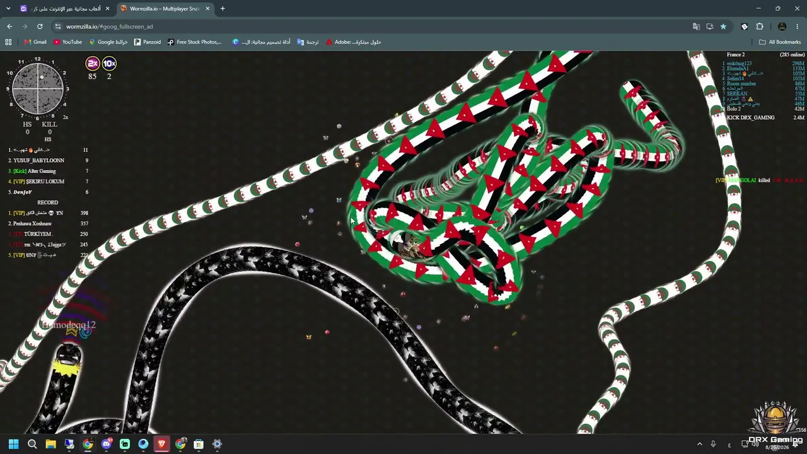Open the All Bookmarks folder
Screen dimensions: 807x454
780,42
